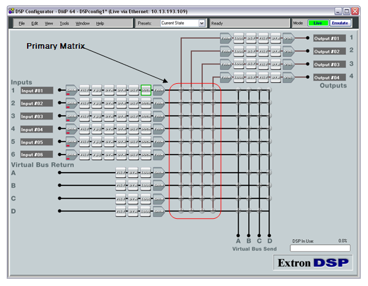Screen dimensions: 368x286
Task: Open the Window menu
Action: [82, 23]
